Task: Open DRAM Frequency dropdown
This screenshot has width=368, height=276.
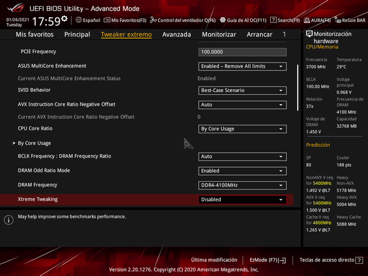Action: (243, 185)
